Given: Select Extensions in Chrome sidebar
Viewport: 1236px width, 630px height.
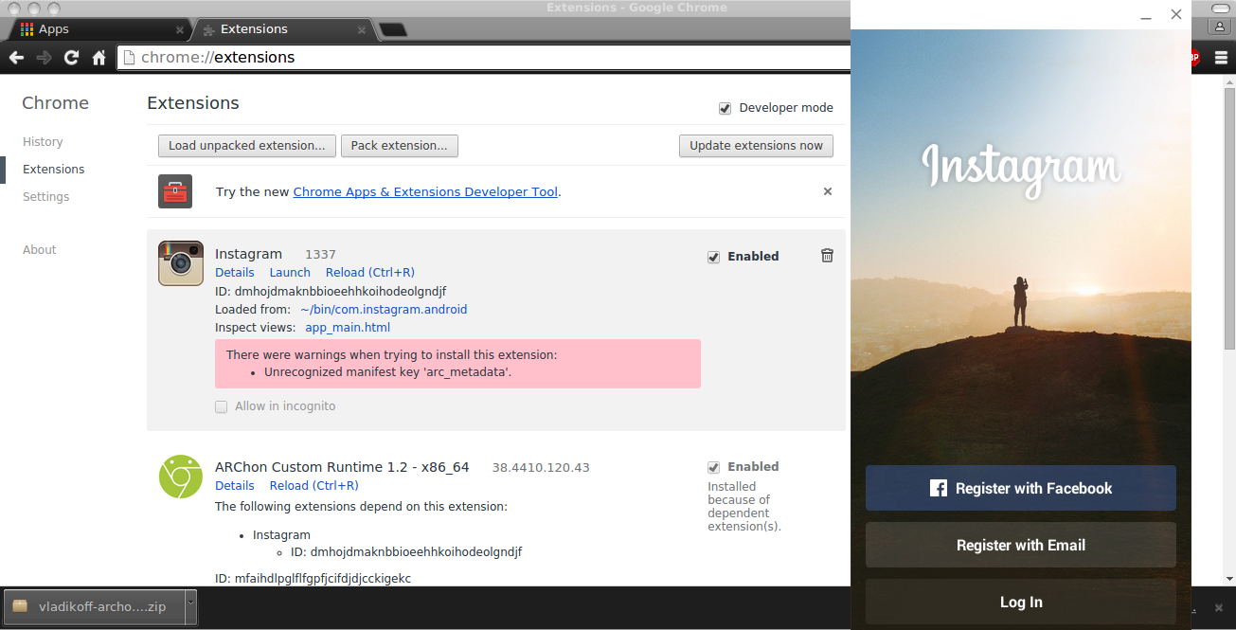Looking at the screenshot, I should [54, 170].
